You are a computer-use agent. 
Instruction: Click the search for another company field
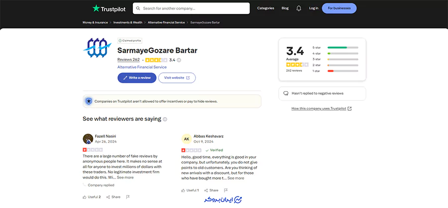pyautogui.click(x=191, y=8)
